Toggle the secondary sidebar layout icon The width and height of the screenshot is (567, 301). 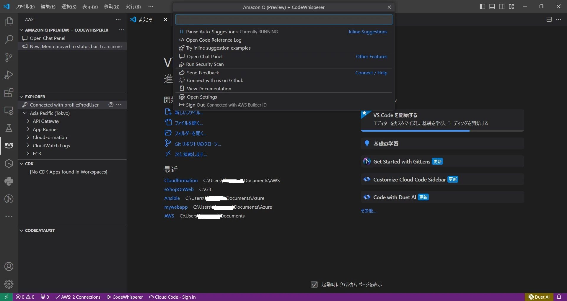[x=502, y=6]
